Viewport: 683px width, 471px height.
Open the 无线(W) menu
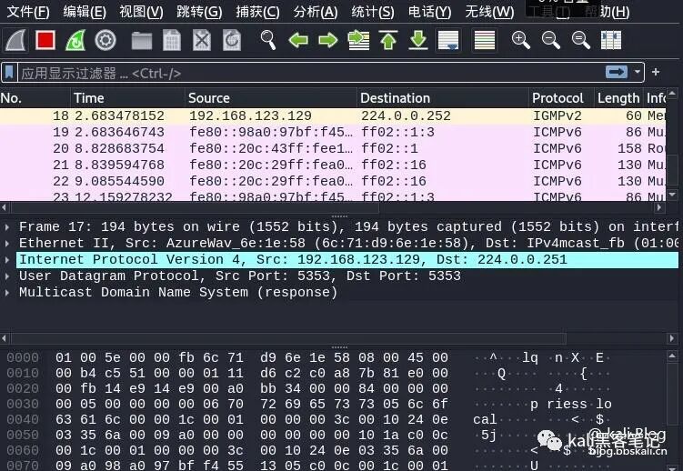(x=489, y=12)
